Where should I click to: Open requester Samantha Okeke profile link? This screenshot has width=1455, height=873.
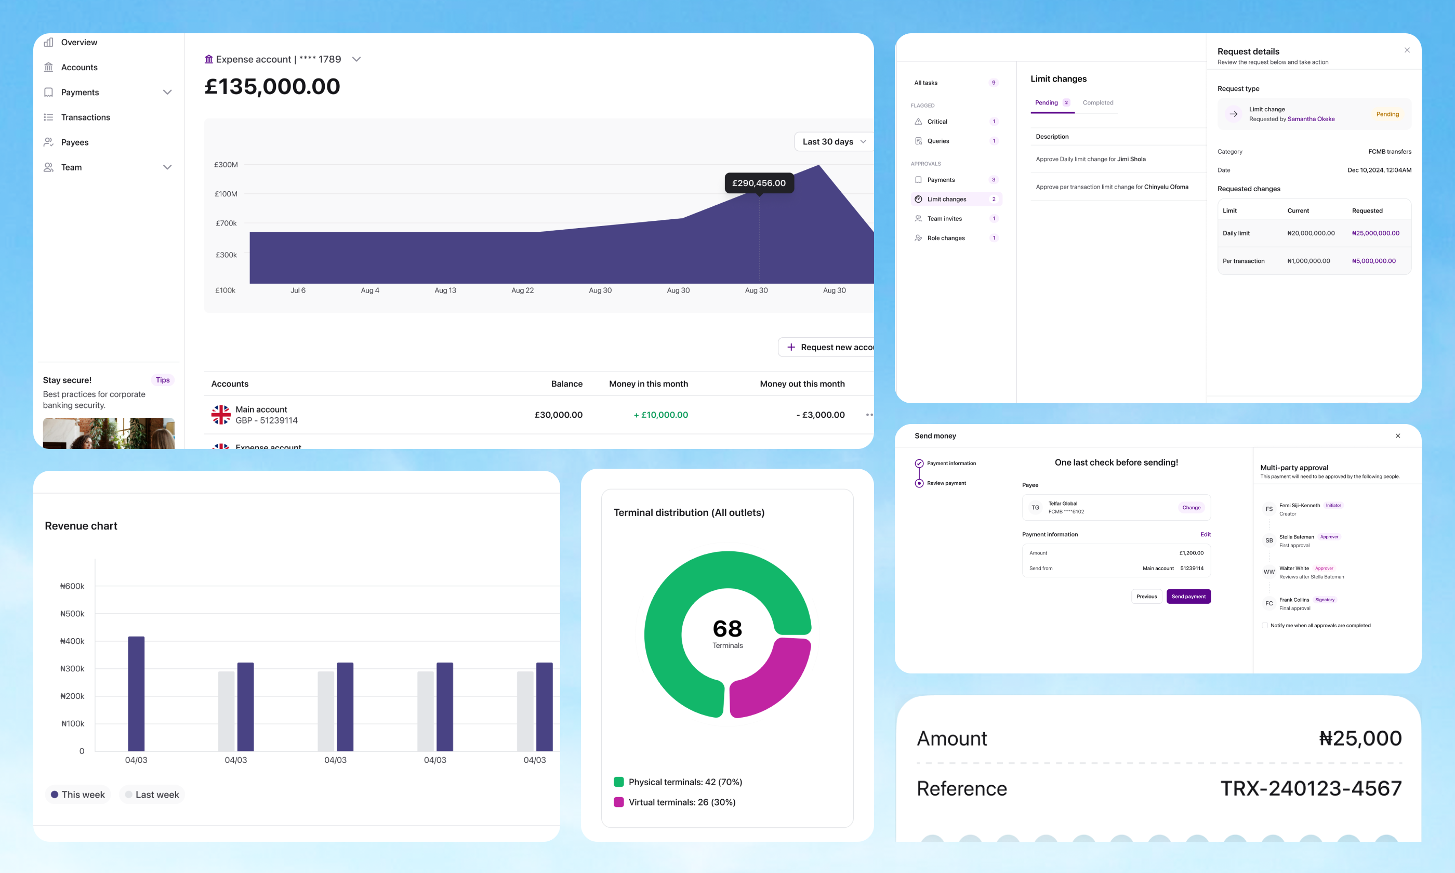(x=1311, y=119)
